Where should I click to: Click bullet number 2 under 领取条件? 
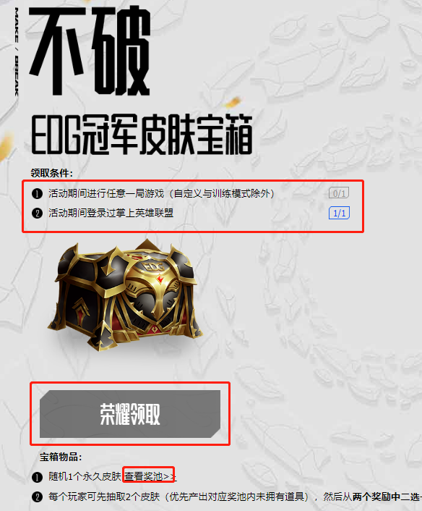37,214
